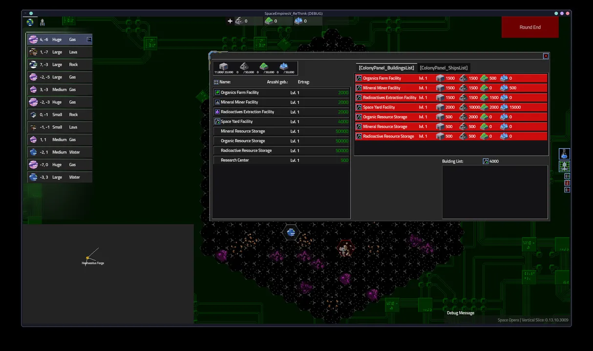Queue Radioactive Resource Storage from red list

451,136
